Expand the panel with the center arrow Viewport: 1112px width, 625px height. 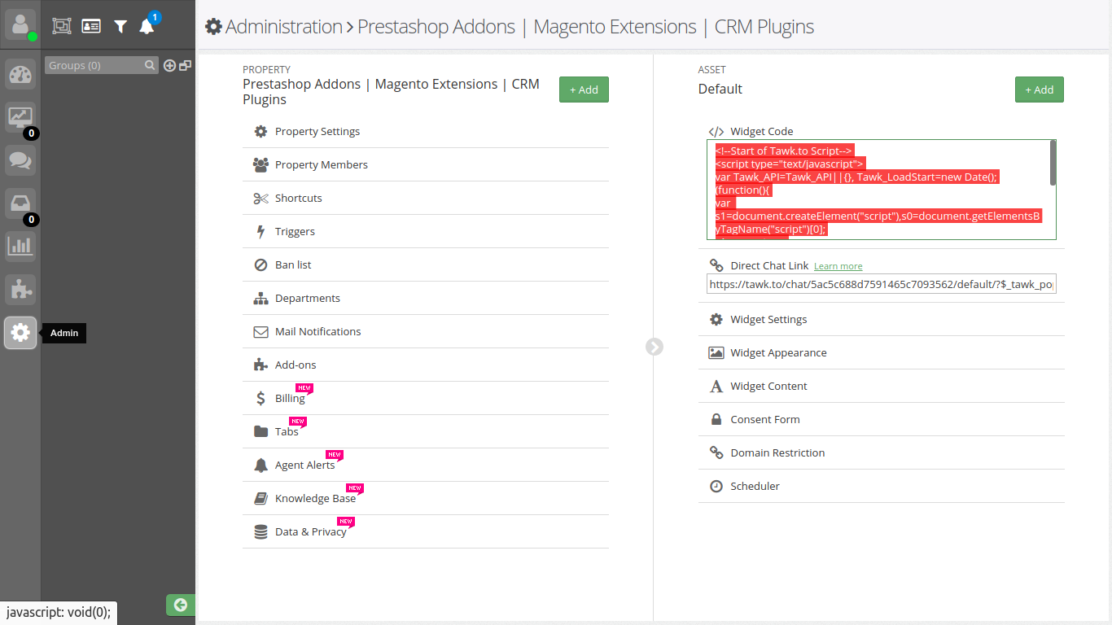(655, 347)
